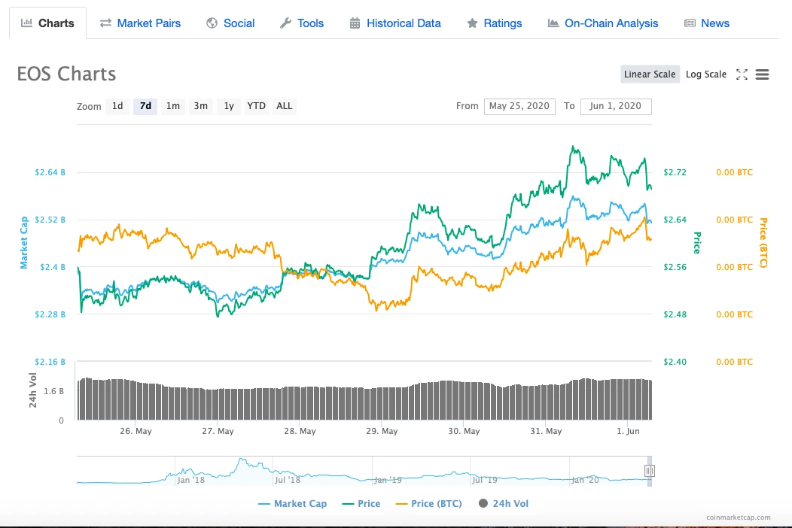Image resolution: width=792 pixels, height=528 pixels.
Task: Click the navigator range handle at right edge
Action: coord(650,471)
